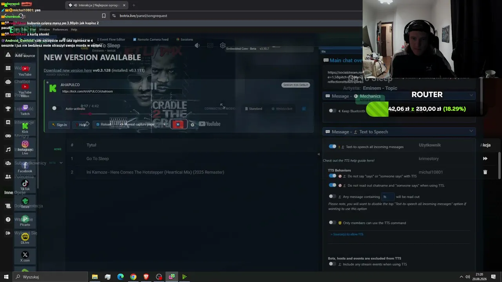Switch to the Remote Camera Feed tab
The height and width of the screenshot is (282, 502).
151,40
